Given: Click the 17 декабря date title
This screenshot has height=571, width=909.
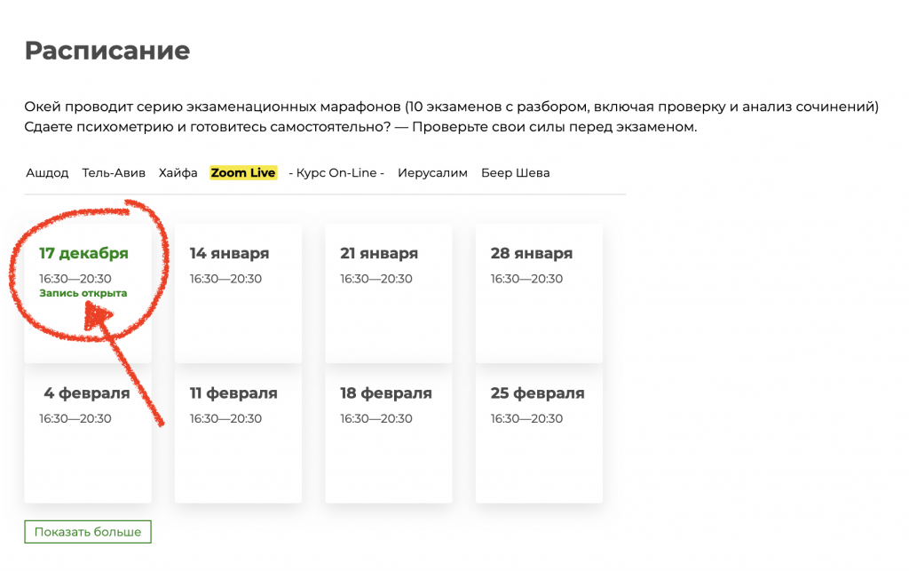Looking at the screenshot, I should pyautogui.click(x=83, y=254).
